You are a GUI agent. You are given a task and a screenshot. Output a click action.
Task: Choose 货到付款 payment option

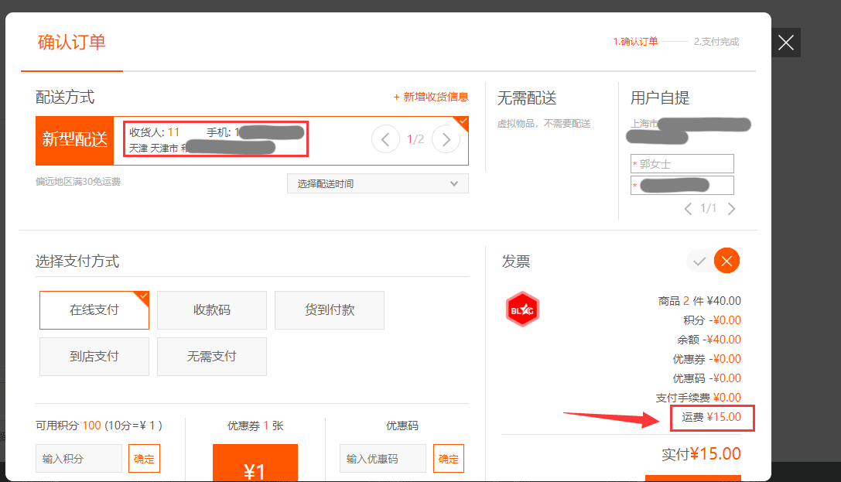[x=330, y=310]
